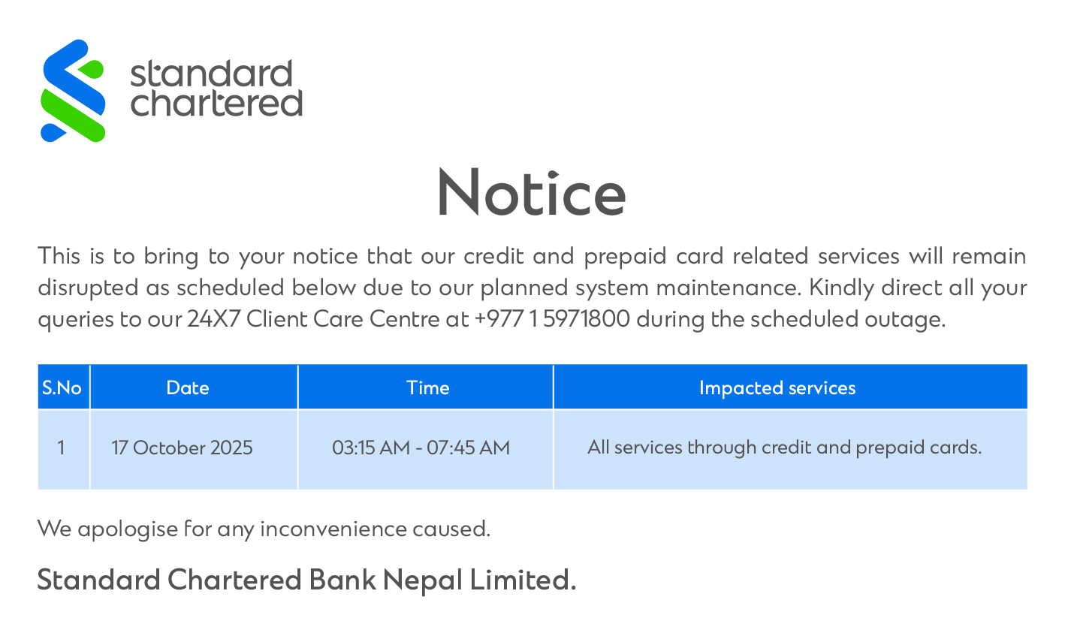The height and width of the screenshot is (621, 1065).
Task: Click the Standard Chartered logo emblem
Action: (x=73, y=90)
